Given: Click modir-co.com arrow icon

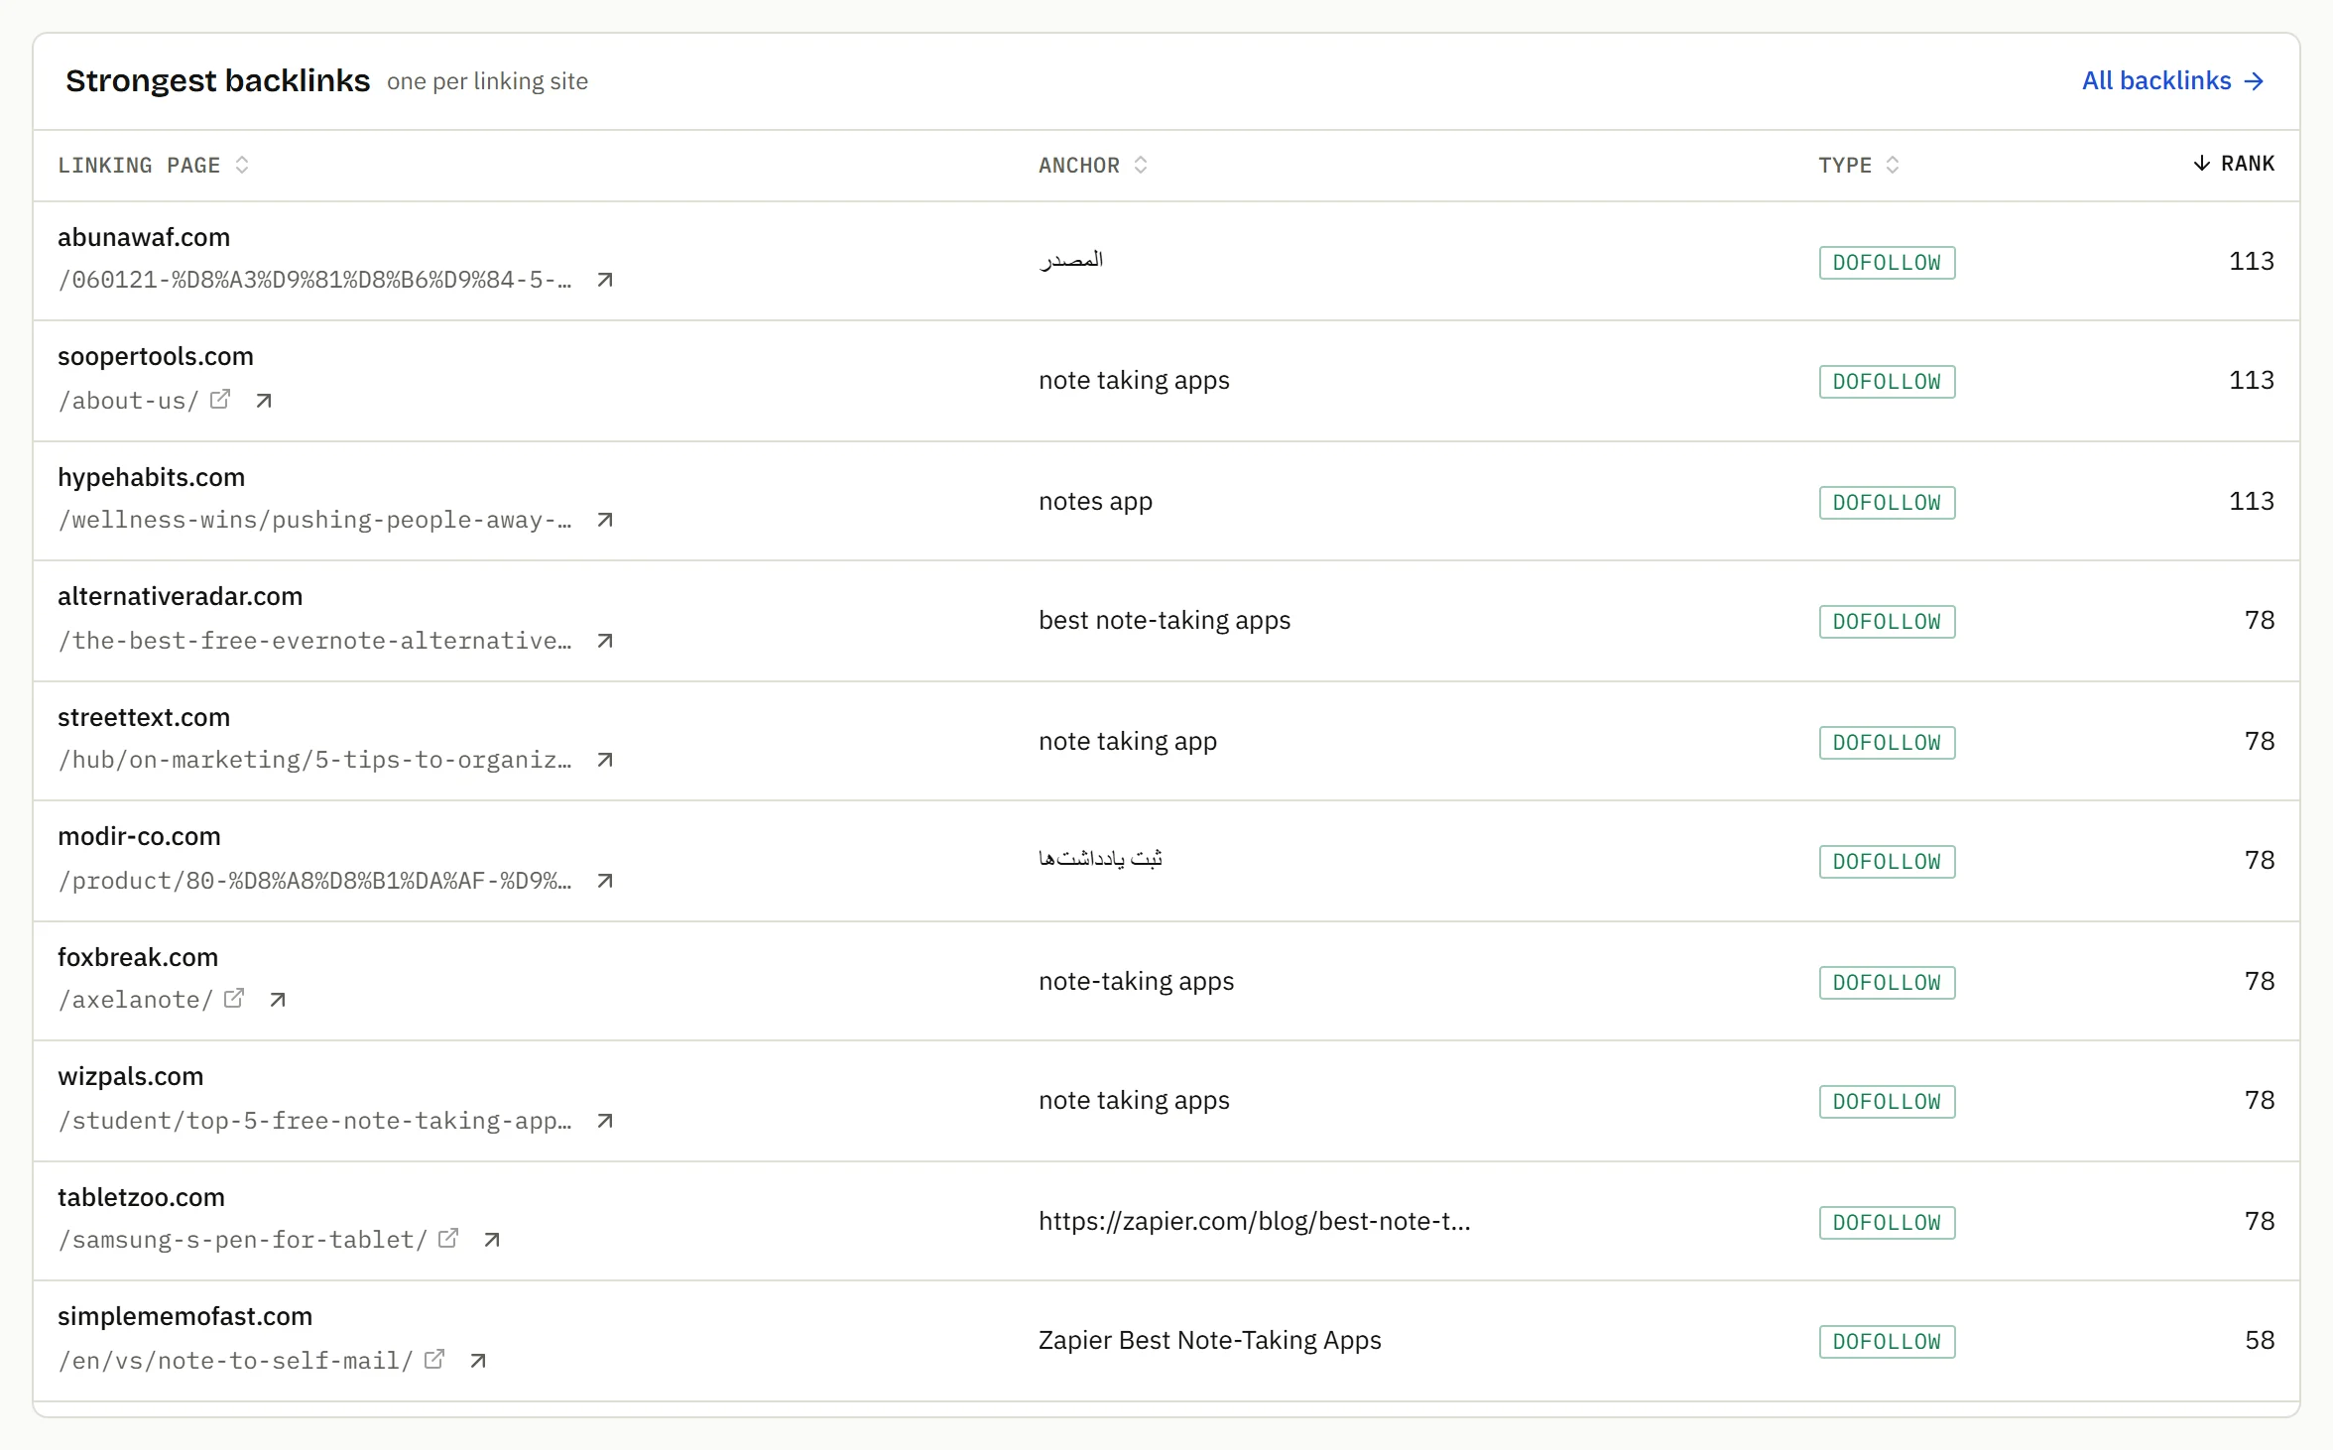Looking at the screenshot, I should [x=605, y=881].
